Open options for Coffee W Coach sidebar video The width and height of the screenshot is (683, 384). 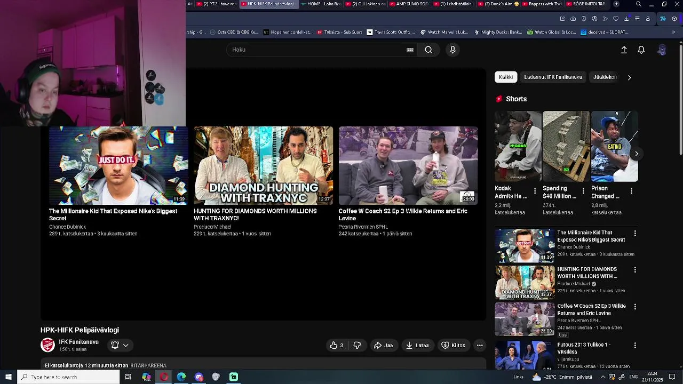pos(635,307)
